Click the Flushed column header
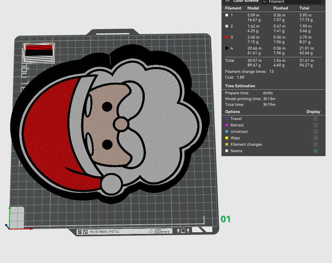 click(281, 8)
